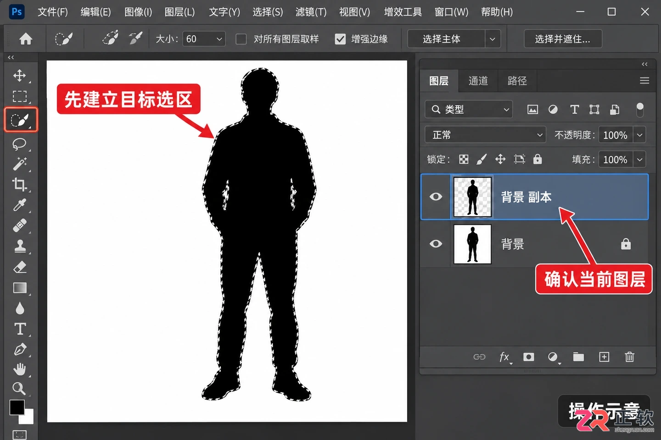Image resolution: width=661 pixels, height=440 pixels.
Task: Select the Pen tool
Action: (19, 349)
